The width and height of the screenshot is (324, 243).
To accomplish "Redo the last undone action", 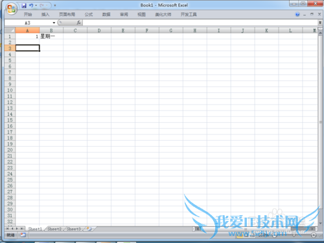I will (42, 5).
